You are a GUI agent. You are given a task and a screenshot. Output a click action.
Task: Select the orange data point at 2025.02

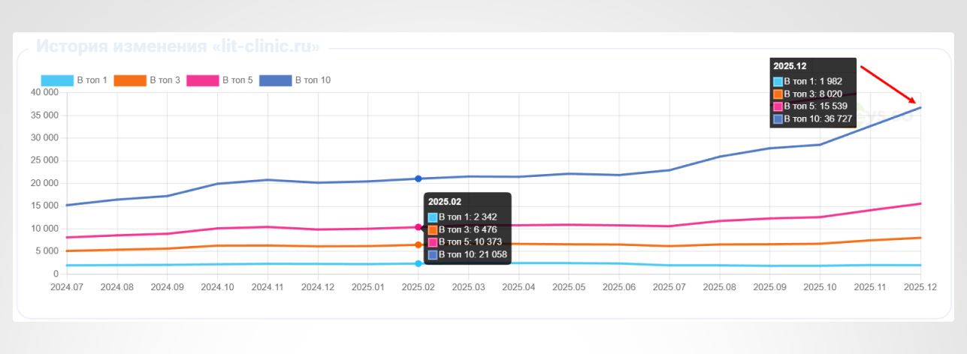pos(419,244)
